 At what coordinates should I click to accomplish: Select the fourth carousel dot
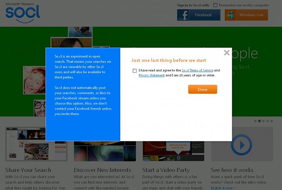pos(268,121)
